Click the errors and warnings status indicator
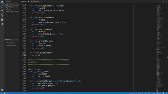The image size is (168, 94). tap(3, 93)
